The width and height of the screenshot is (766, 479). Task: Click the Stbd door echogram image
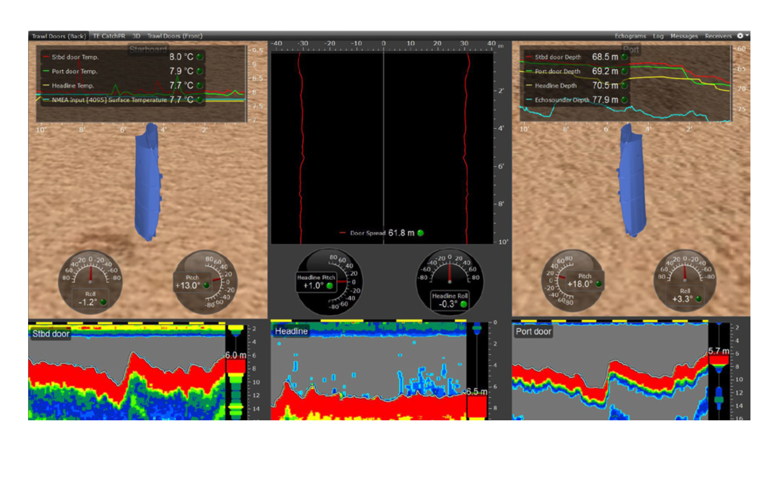[x=126, y=372]
